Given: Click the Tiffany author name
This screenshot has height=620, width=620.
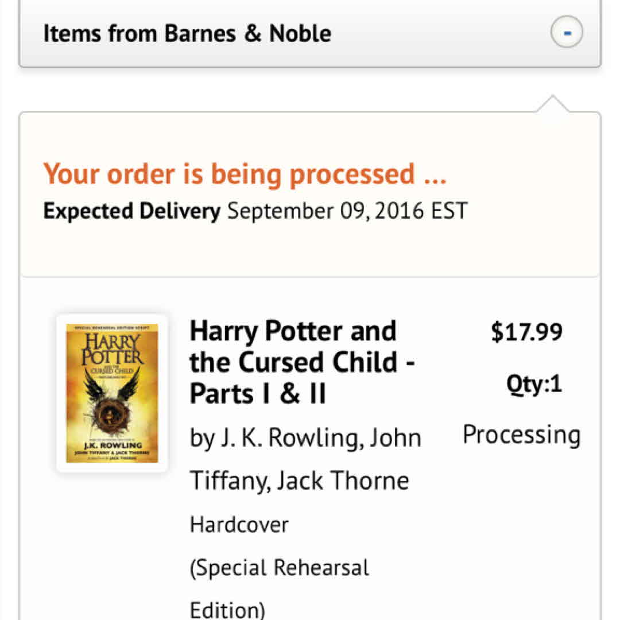Looking at the screenshot, I should [x=230, y=480].
